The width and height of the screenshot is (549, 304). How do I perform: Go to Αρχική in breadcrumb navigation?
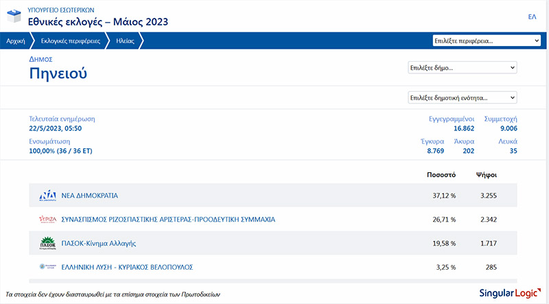[15, 41]
